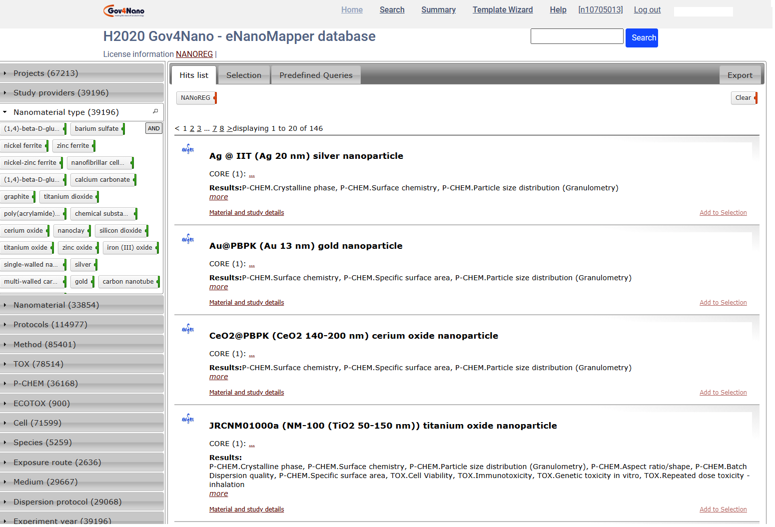This screenshot has width=775, height=527.
Task: Click NANoREG logo beside JRCNM01000a result
Action: point(188,419)
